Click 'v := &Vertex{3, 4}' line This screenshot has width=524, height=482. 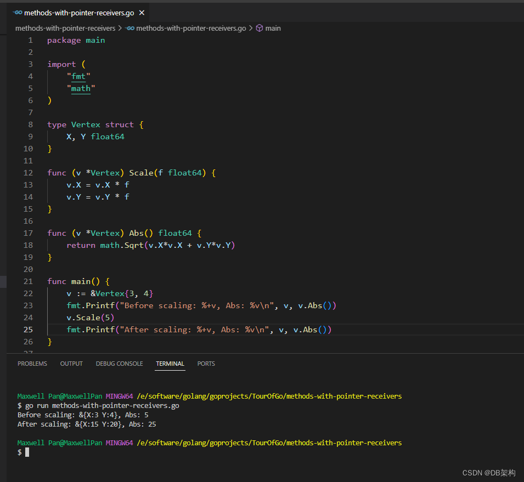(110, 293)
